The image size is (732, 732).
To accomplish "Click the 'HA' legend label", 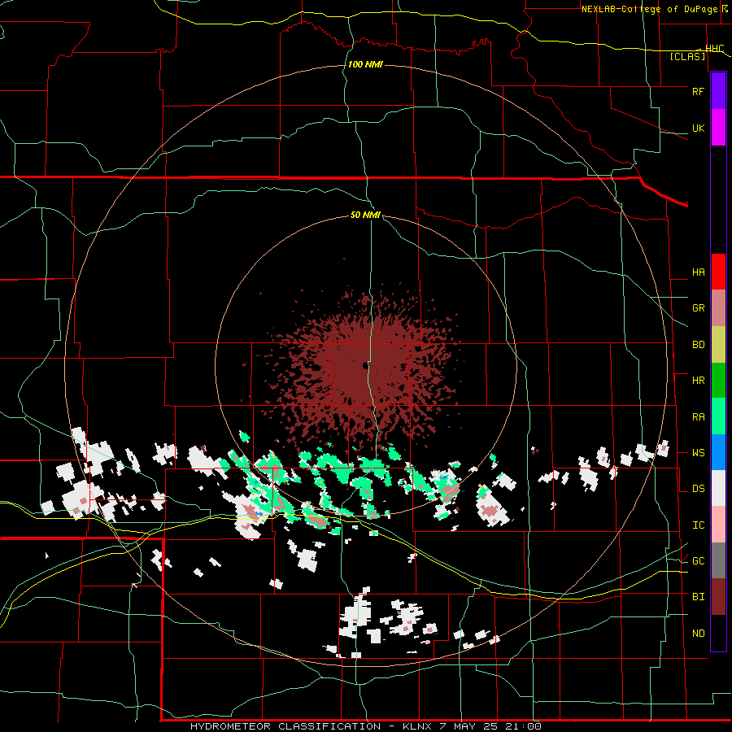I will pyautogui.click(x=698, y=272).
